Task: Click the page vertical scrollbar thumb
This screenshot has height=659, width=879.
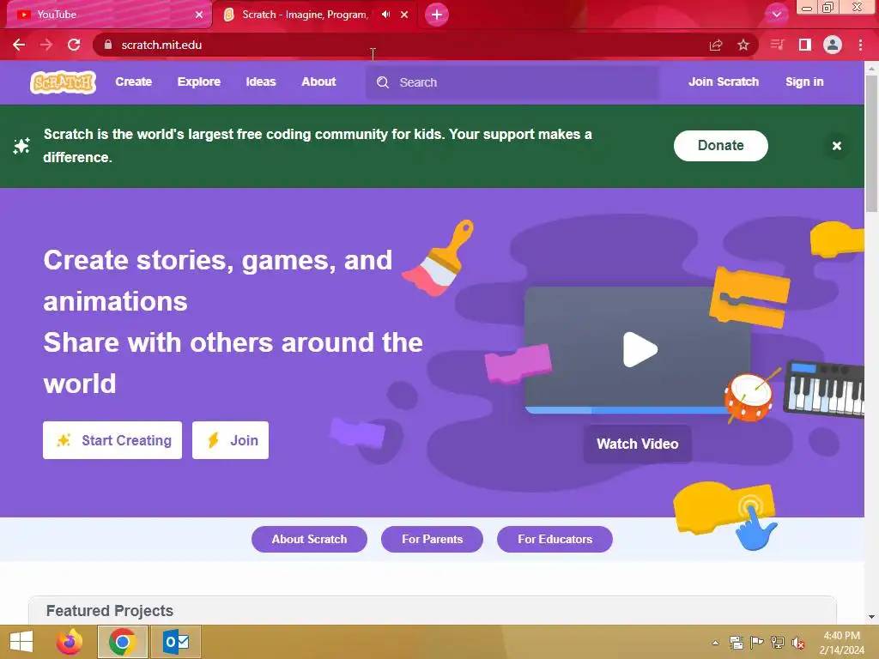Action: click(x=871, y=143)
